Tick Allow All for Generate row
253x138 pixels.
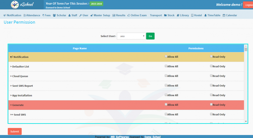point(166,104)
